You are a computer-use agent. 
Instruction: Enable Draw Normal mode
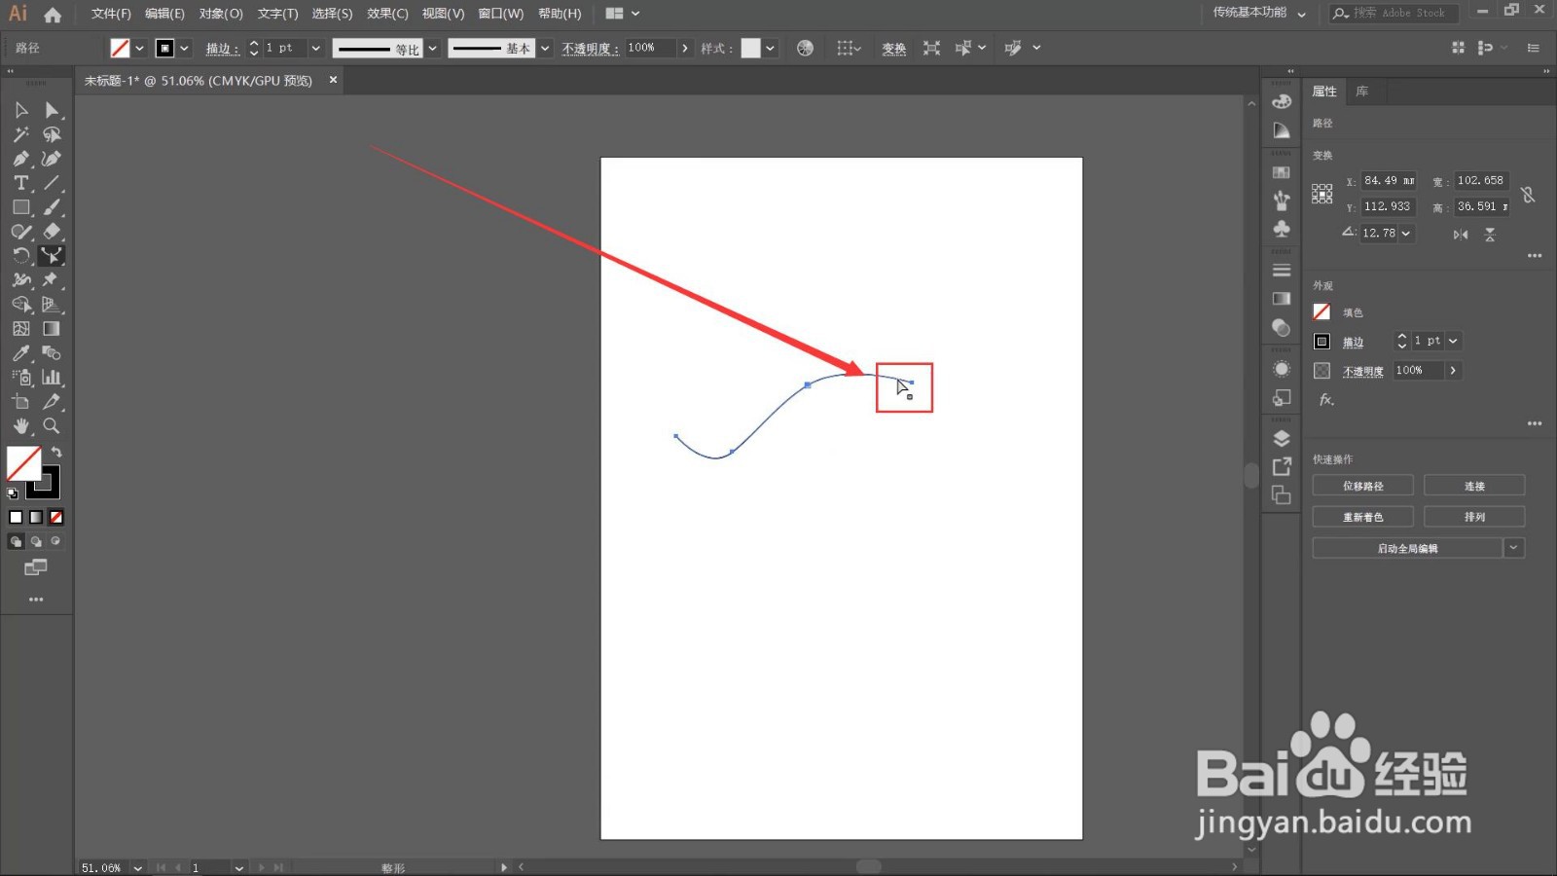point(16,541)
